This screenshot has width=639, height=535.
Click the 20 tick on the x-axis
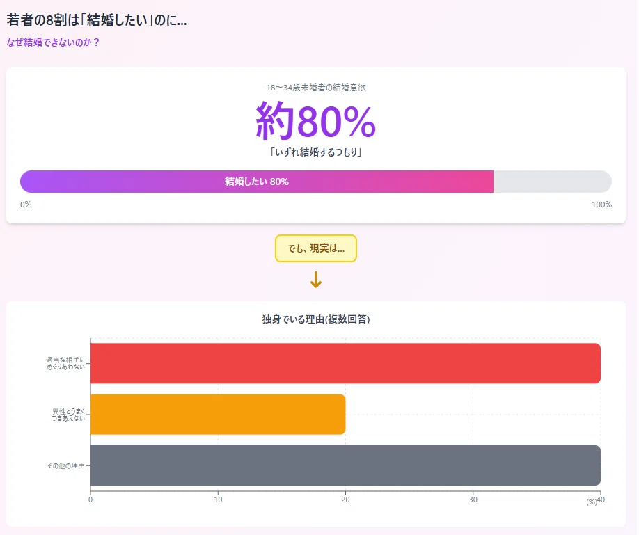pyautogui.click(x=345, y=500)
